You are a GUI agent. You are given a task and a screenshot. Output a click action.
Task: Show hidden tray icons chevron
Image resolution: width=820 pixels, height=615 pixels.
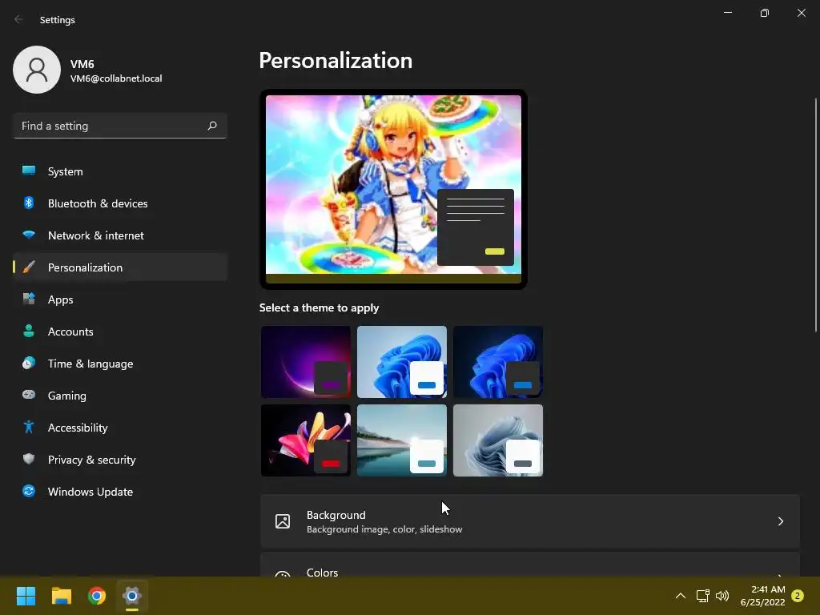click(681, 596)
